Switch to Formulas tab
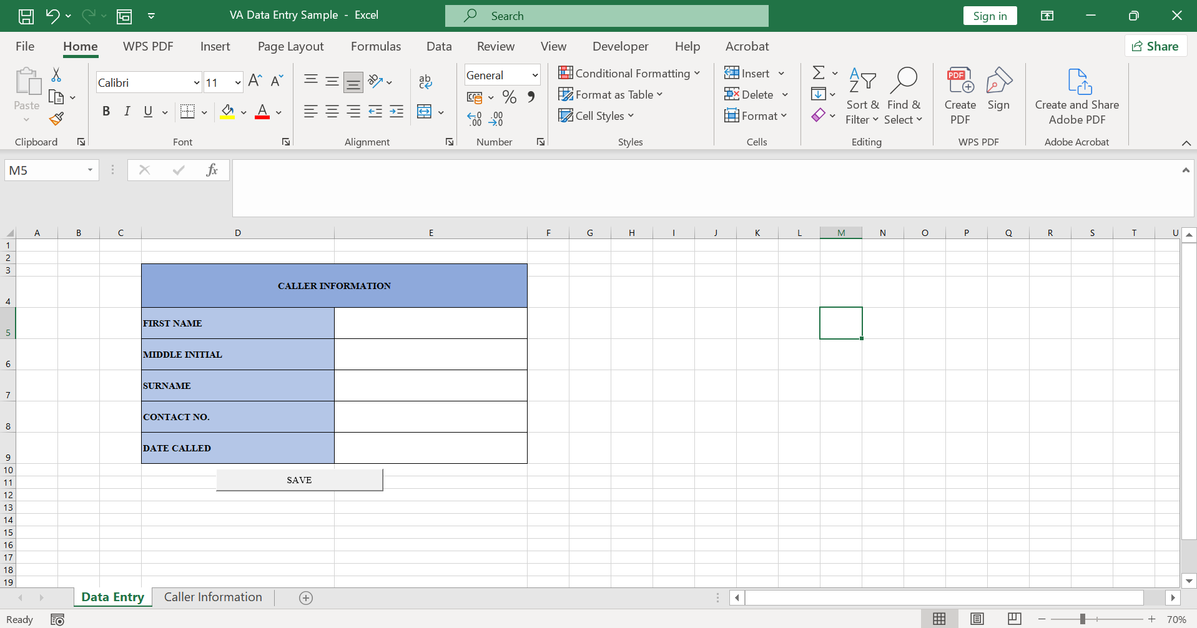Image resolution: width=1197 pixels, height=628 pixels. 376,46
